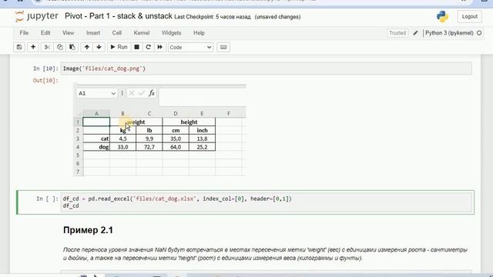
Task: Rename notebook via its title
Action: tap(119, 16)
